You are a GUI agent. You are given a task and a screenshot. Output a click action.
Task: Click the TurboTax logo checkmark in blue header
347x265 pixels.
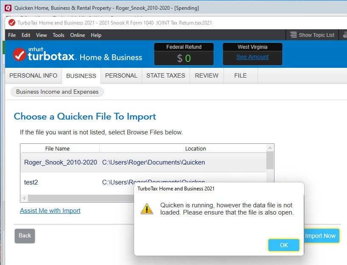20,54
